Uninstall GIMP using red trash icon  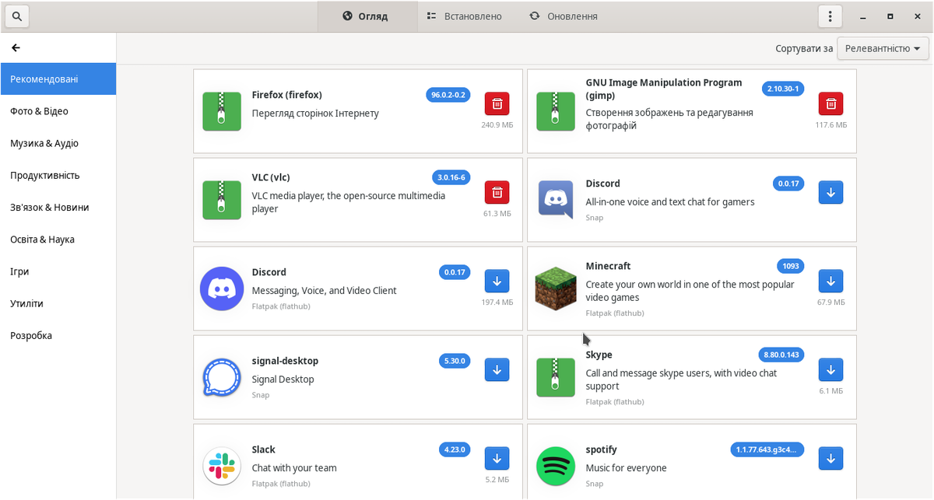[x=830, y=103]
